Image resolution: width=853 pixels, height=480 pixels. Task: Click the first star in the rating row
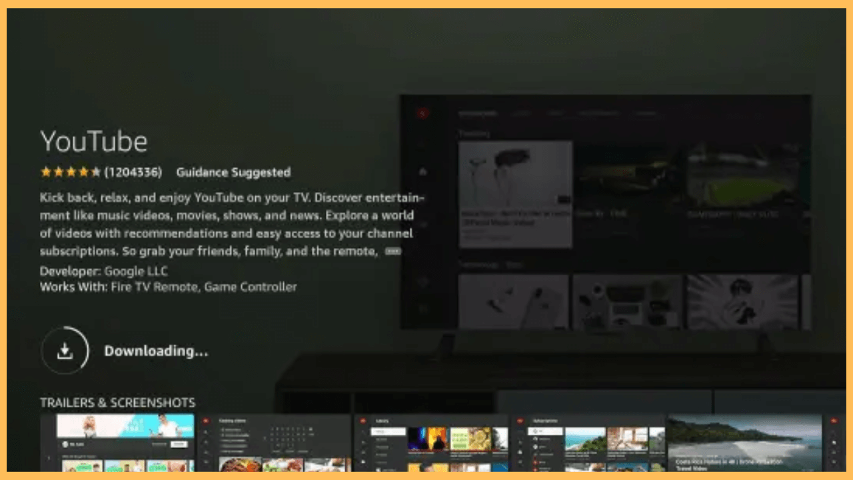(x=45, y=172)
